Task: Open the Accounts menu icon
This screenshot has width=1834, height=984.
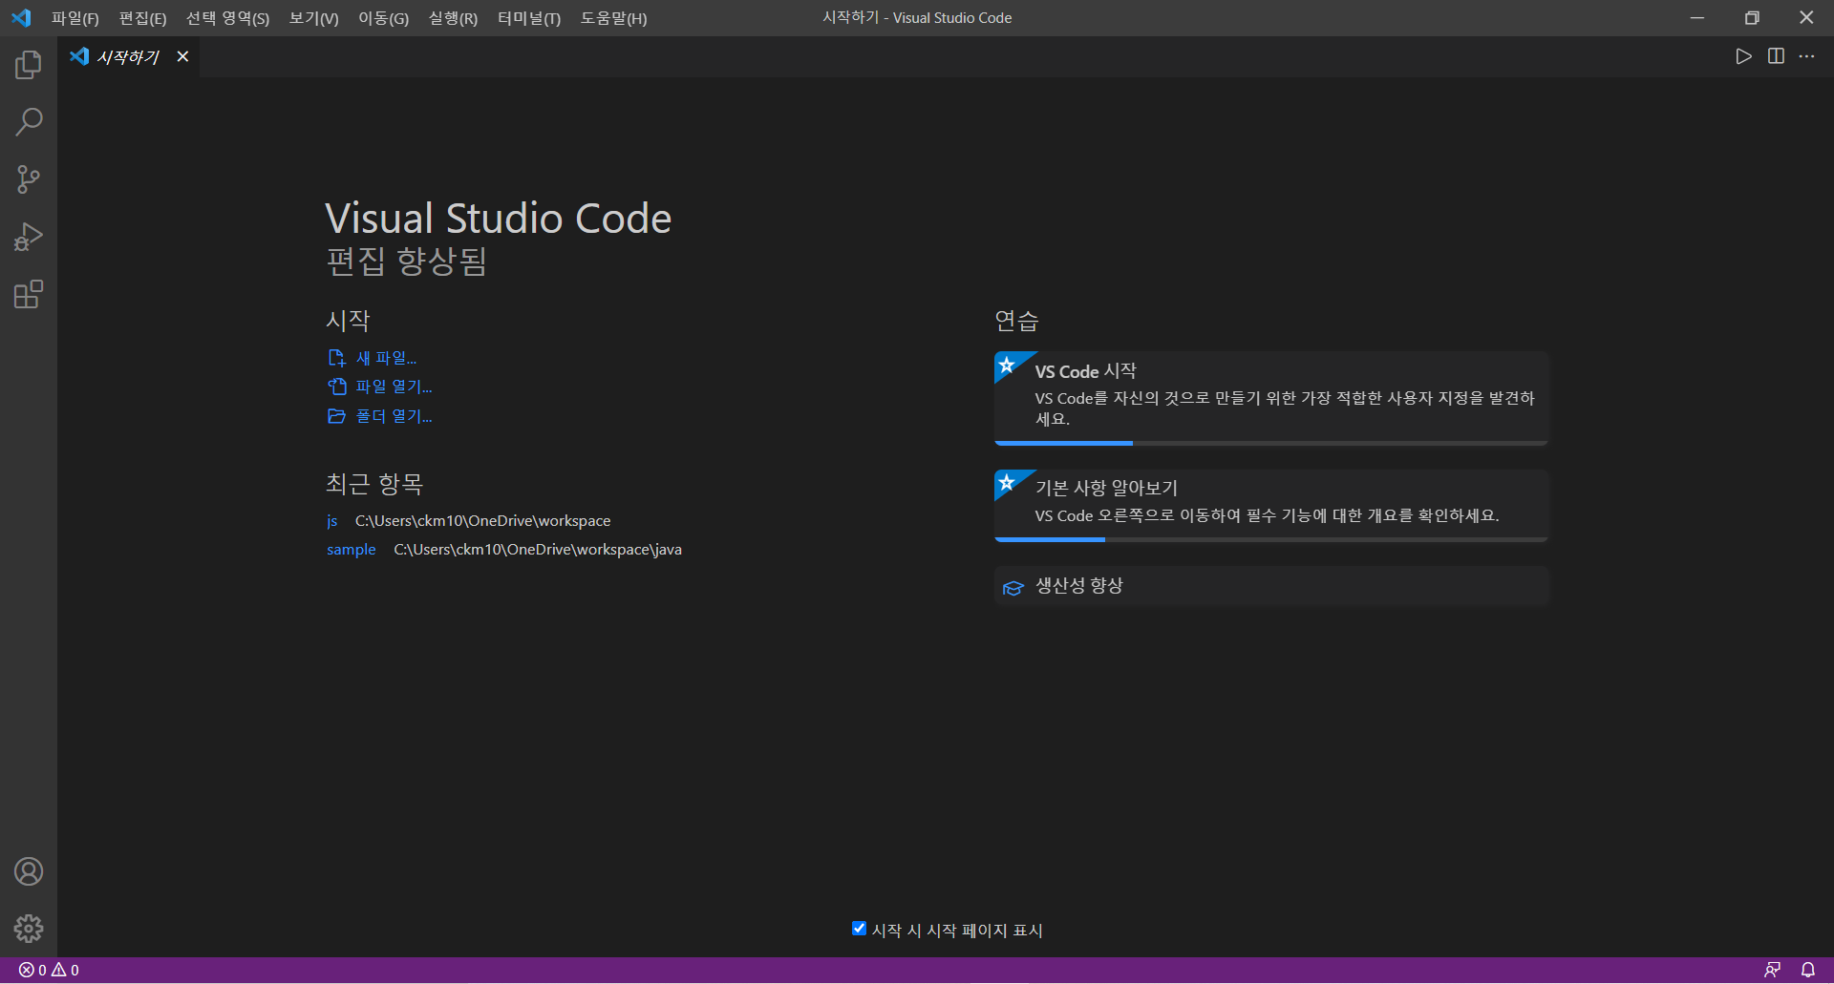Action: pos(29,871)
